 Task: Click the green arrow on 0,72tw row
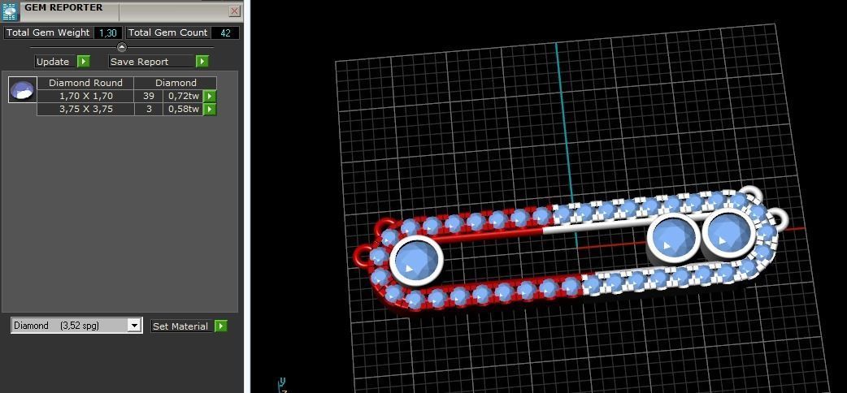pos(209,96)
